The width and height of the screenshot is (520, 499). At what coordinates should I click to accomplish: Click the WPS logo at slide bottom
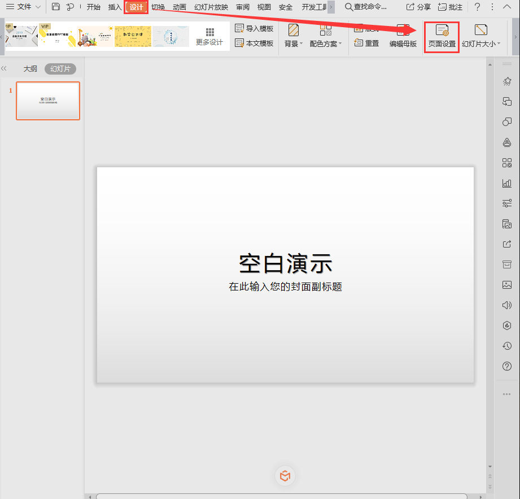(x=285, y=476)
